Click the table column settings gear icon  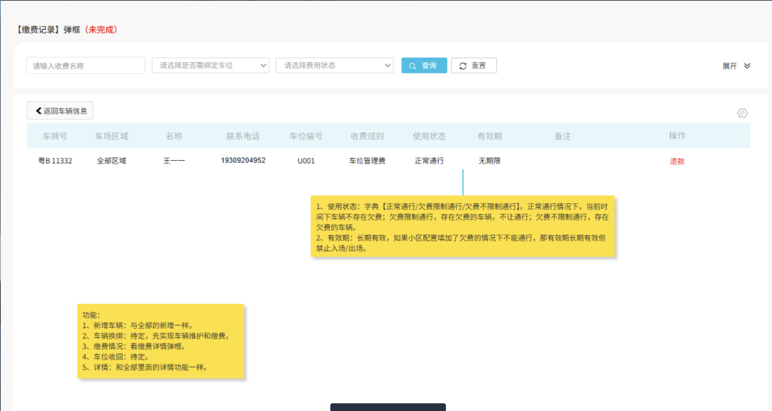742,113
